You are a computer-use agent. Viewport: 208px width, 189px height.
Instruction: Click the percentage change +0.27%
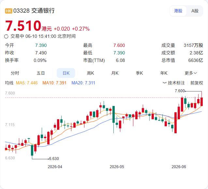coord(81,29)
